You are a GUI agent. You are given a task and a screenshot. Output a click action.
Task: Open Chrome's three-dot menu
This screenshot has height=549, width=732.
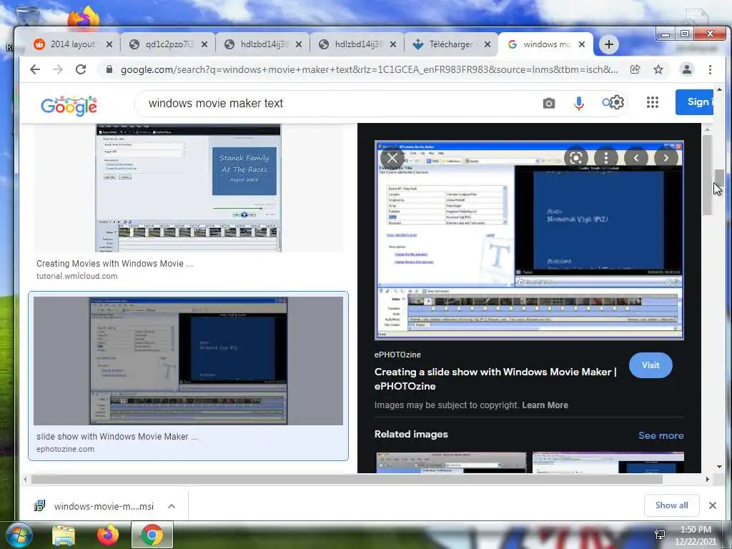710,69
